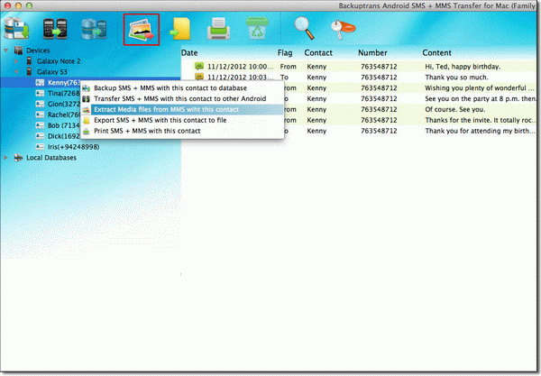Click the Galaxy S3 phone icon

point(30,72)
